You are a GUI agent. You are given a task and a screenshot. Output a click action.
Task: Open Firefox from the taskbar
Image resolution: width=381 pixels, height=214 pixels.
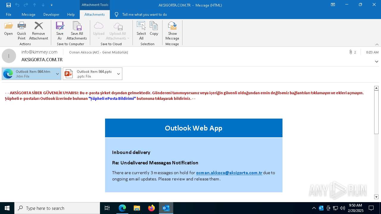[152, 208]
